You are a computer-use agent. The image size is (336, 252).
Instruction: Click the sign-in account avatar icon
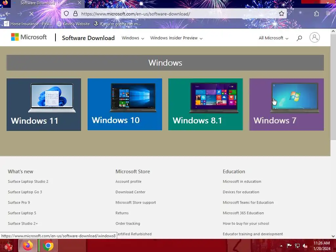(315, 37)
